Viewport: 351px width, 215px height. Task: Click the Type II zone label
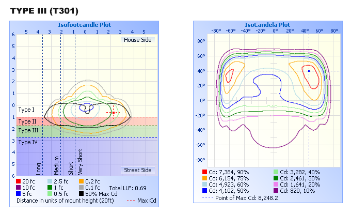pyautogui.click(x=27, y=121)
